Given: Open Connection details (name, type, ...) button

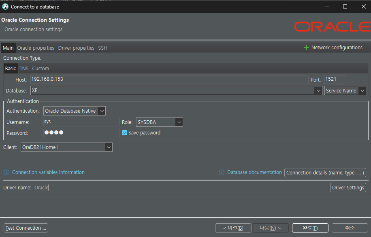Looking at the screenshot, I should pos(325,173).
